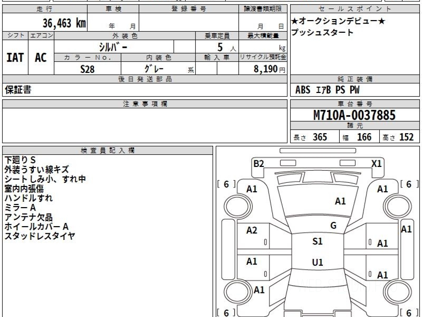Select the IAT transmission value
The height and width of the screenshot is (317, 422).
pos(15,57)
